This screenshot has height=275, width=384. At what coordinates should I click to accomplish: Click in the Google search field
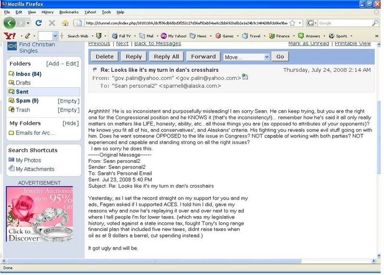(345, 23)
